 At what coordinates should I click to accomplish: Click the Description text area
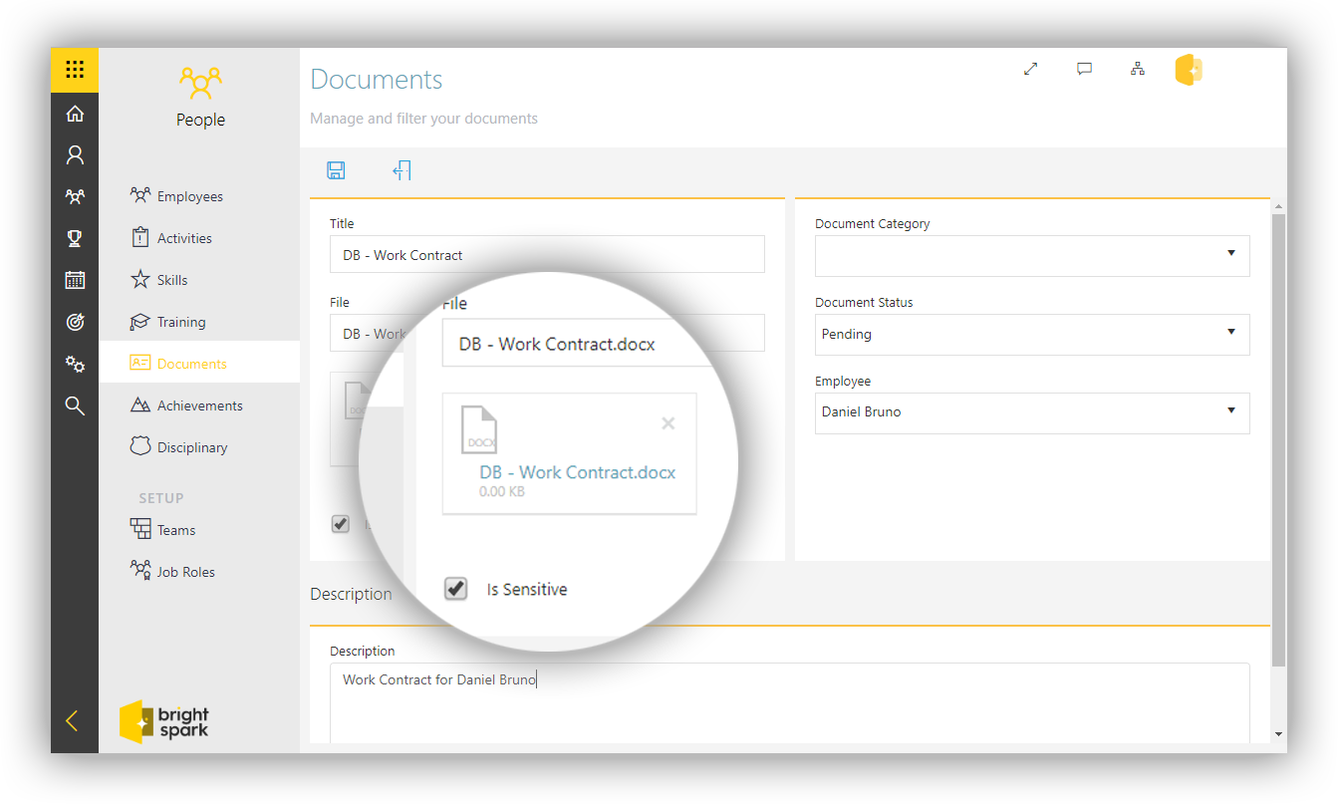click(x=789, y=703)
